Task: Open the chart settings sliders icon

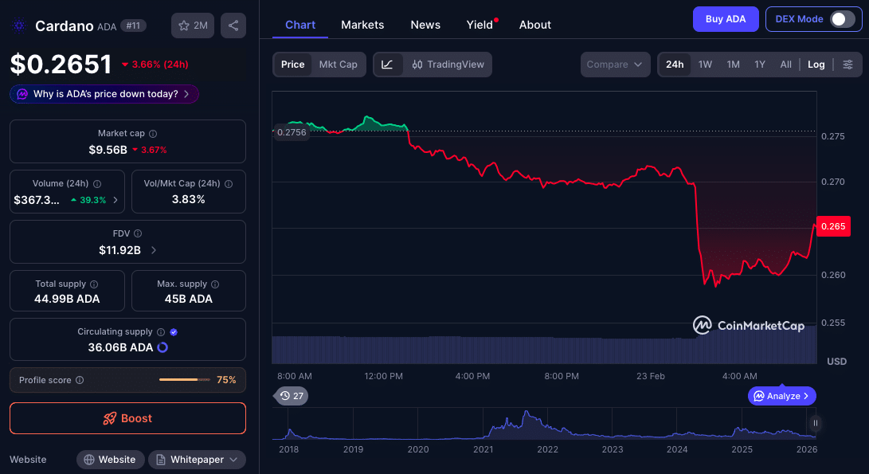Action: (848, 65)
